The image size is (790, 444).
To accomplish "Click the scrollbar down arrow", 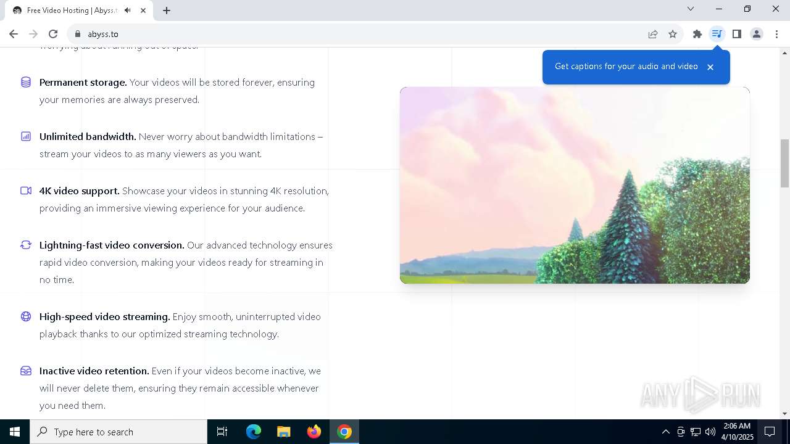I will (x=784, y=414).
